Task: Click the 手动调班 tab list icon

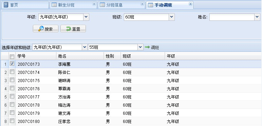Action: [x=151, y=5]
